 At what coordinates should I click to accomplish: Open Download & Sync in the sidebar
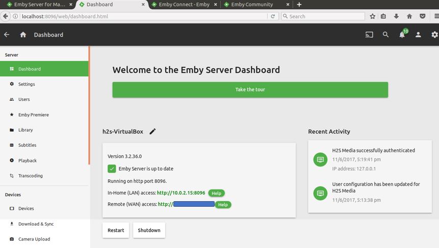tap(44, 224)
